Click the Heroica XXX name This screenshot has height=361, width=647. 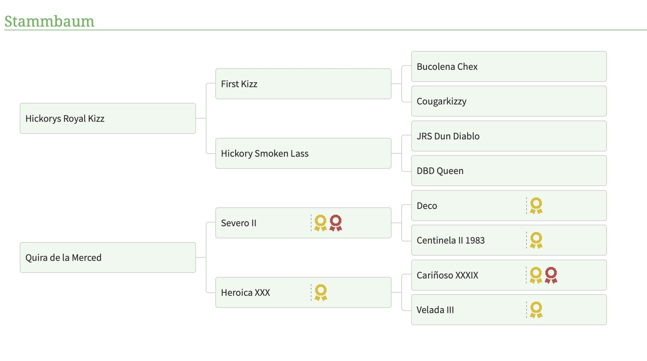pos(245,292)
